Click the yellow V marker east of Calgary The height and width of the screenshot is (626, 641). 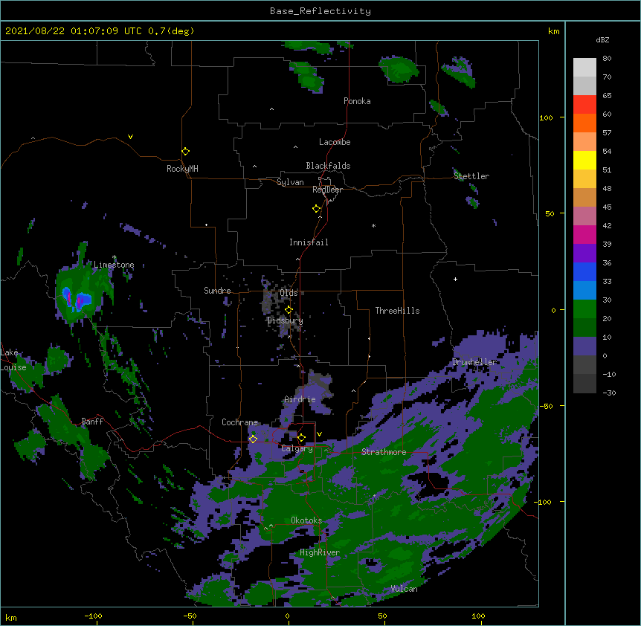pos(319,434)
